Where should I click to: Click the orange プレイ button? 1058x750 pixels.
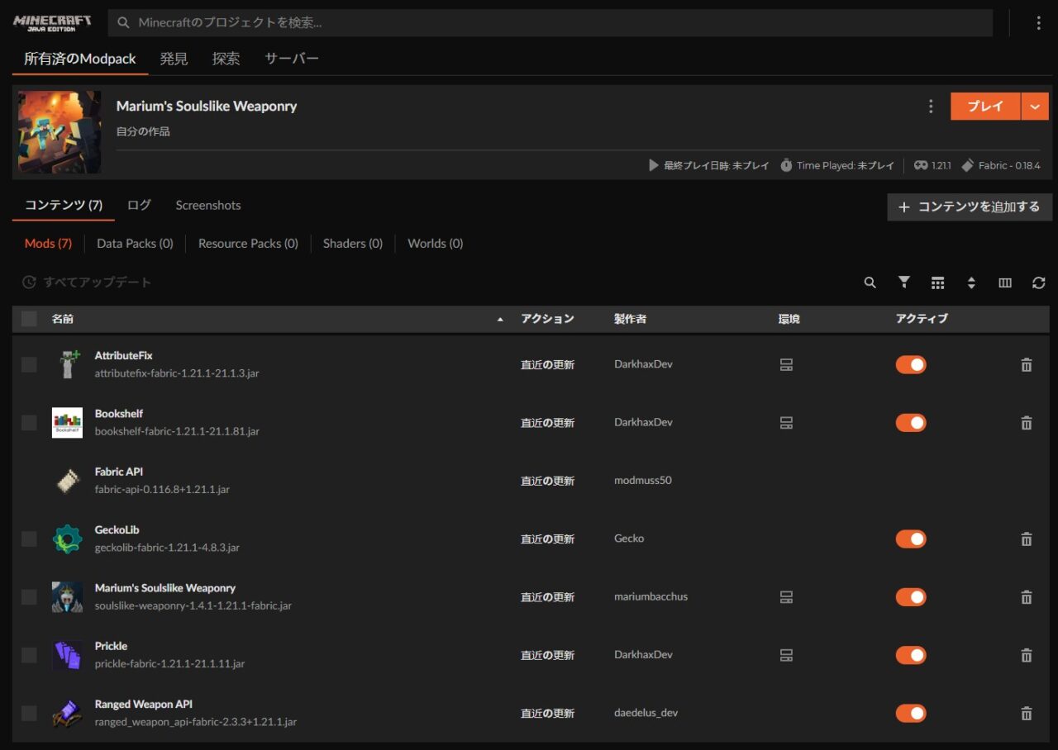[x=985, y=107]
